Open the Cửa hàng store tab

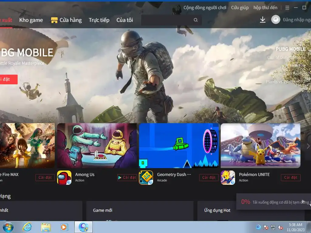[x=66, y=20]
